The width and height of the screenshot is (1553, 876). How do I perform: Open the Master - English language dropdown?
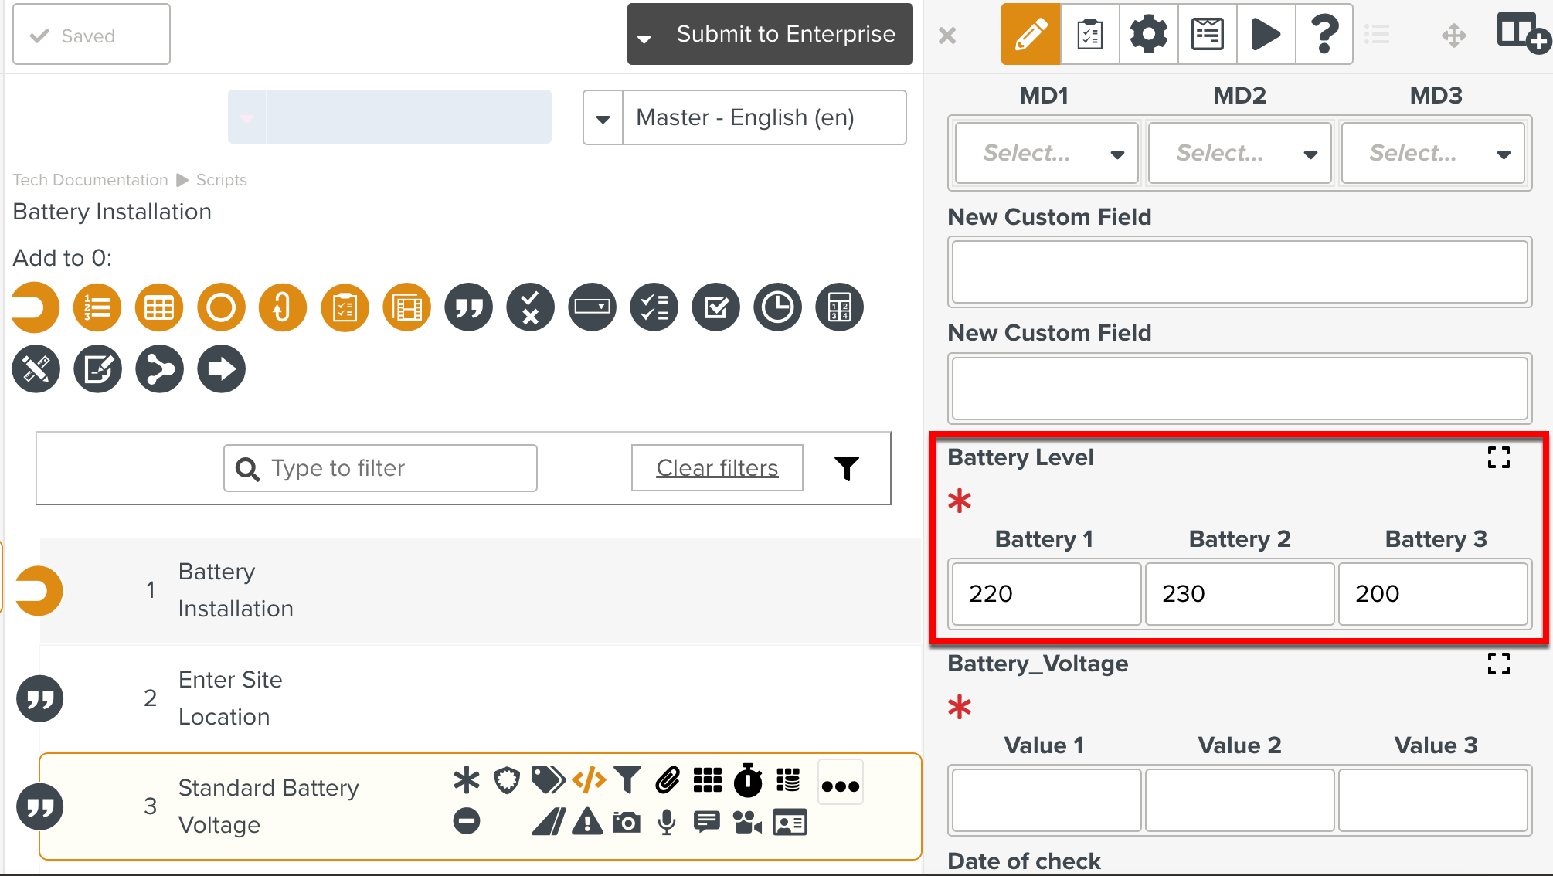coord(603,117)
